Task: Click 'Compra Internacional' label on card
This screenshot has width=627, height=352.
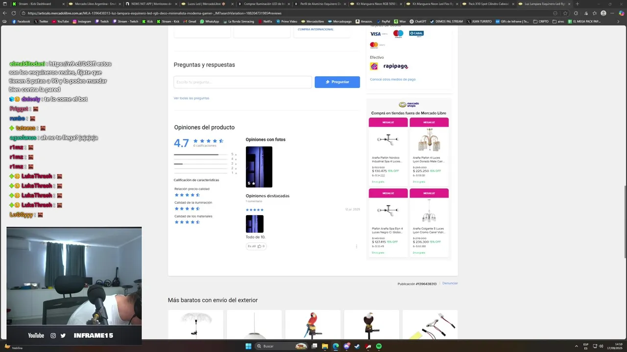Action: coord(315,29)
